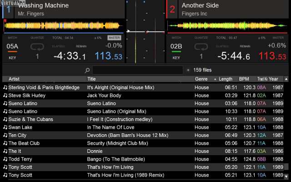Seek within deck 1 Washing Machine waveform

pos(64,25)
